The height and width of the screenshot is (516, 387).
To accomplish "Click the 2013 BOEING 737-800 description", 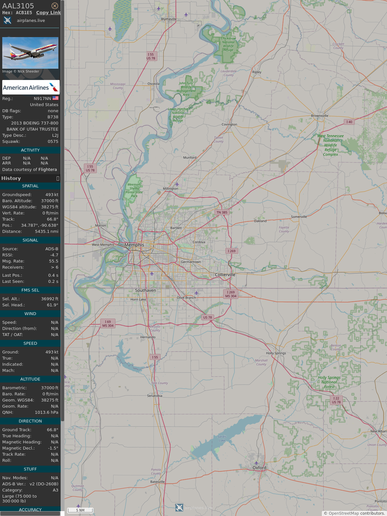I will [35, 123].
